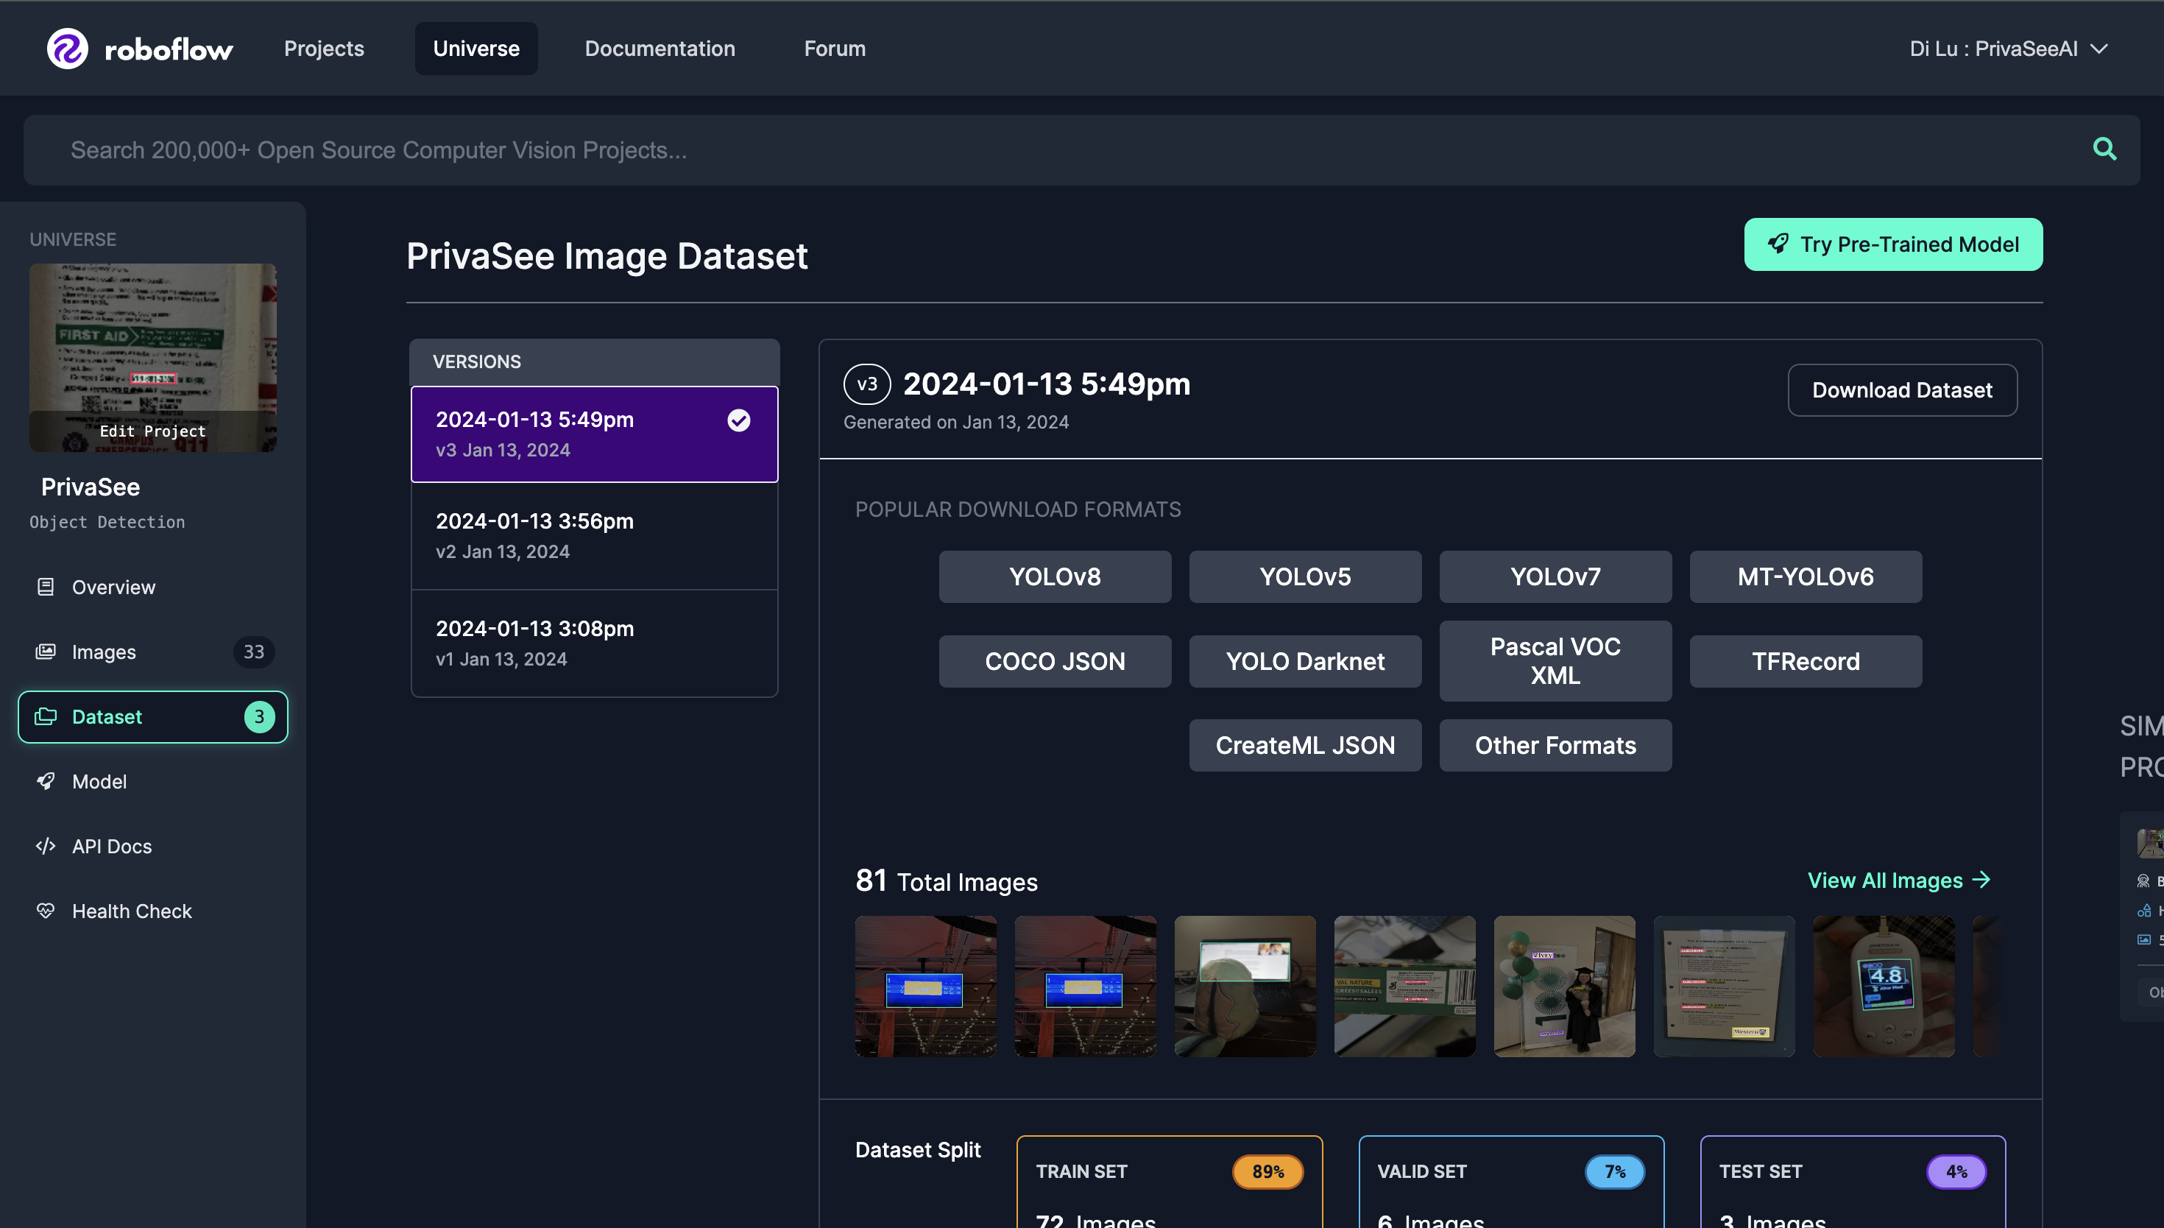Open the second blue-screen dataset thumbnail

[1085, 986]
